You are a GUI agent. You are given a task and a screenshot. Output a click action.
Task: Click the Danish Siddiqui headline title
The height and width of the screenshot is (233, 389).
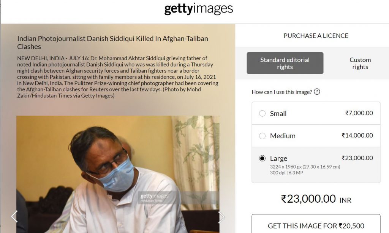(112, 42)
